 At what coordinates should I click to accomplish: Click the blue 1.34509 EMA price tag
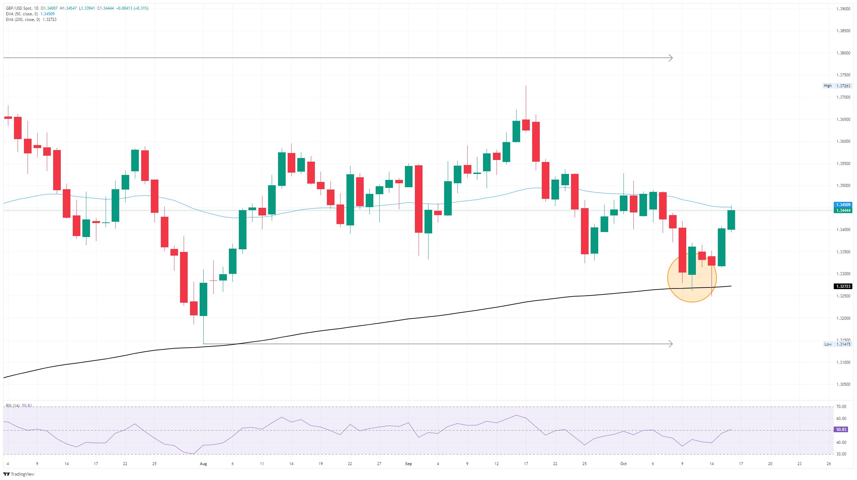point(843,205)
